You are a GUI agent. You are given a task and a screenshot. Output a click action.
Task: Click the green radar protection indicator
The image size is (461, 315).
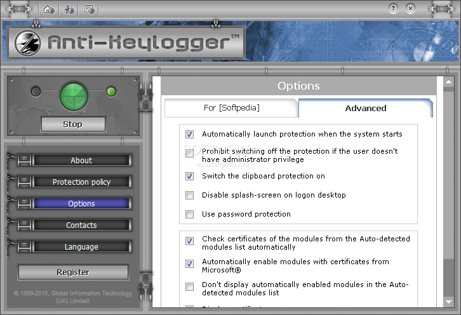point(74,97)
